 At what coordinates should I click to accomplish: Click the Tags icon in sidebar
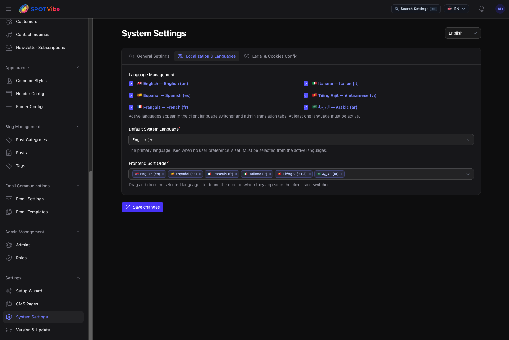9,166
